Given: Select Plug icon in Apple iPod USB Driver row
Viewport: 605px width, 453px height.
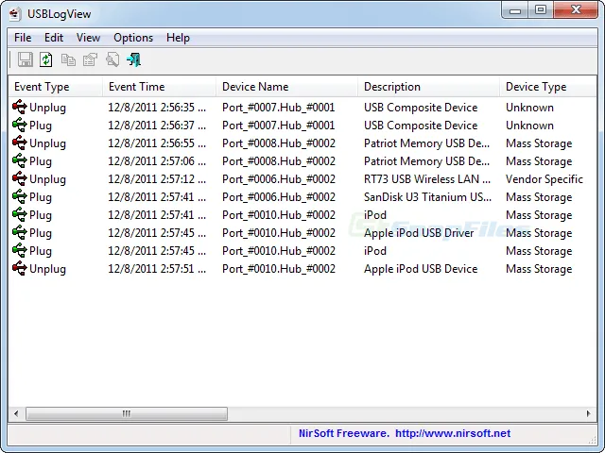Looking at the screenshot, I should tap(19, 233).
